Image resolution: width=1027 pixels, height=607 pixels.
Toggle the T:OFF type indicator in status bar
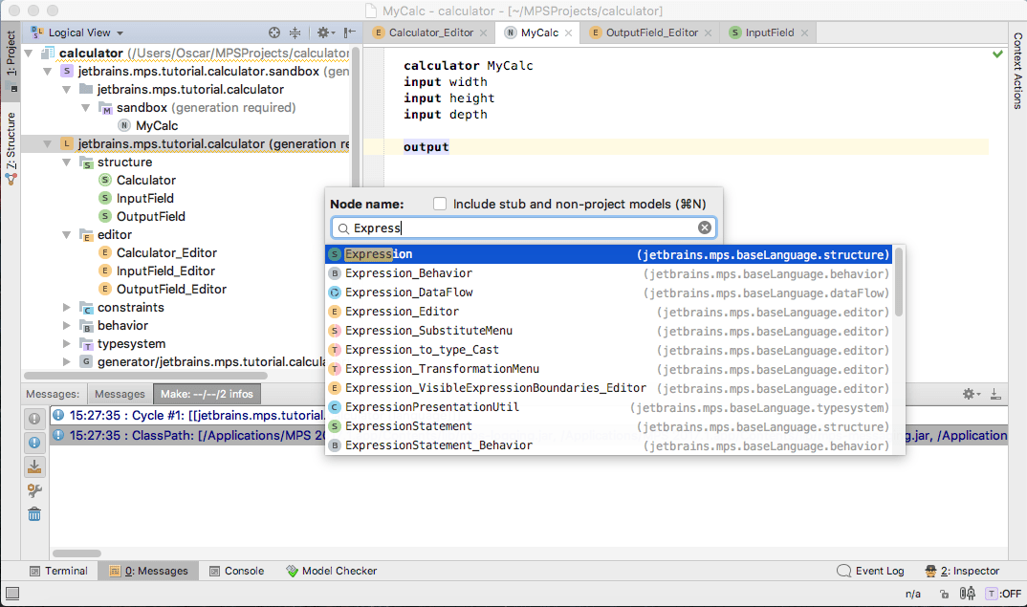pos(1002,594)
